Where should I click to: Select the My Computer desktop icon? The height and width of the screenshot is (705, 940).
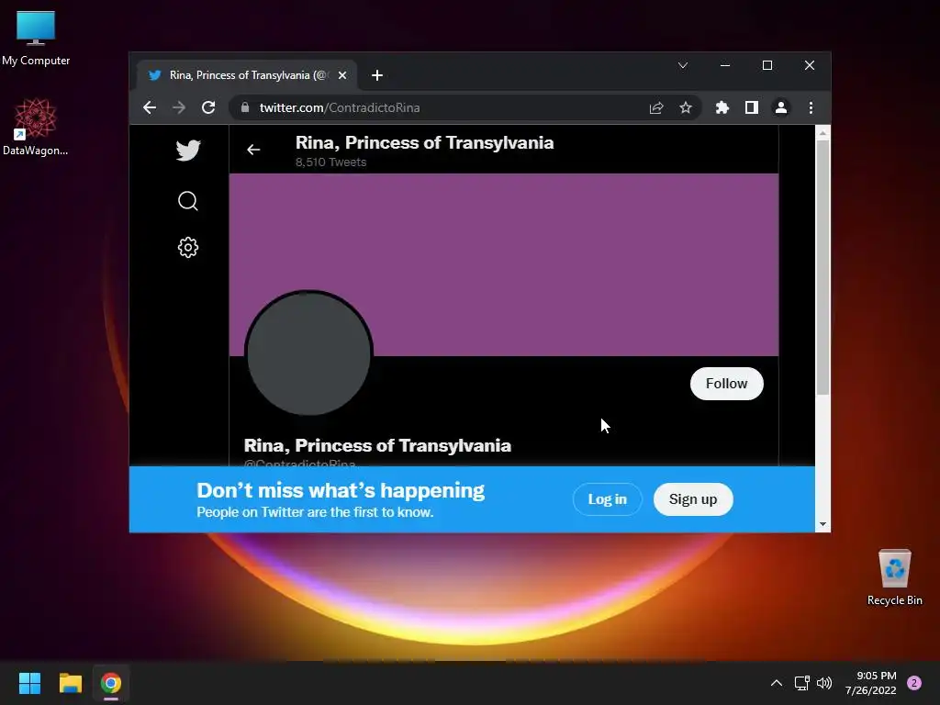(x=36, y=39)
